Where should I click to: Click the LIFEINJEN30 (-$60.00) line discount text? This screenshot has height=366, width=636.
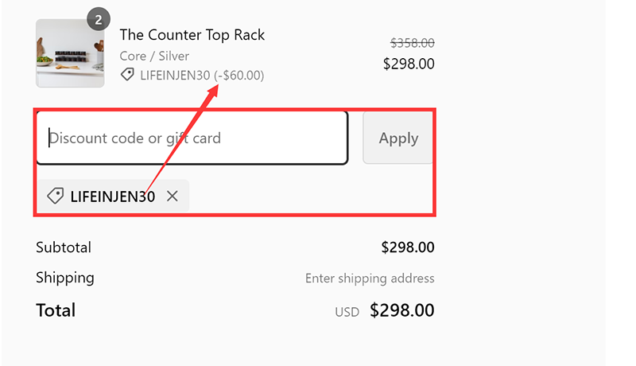[x=202, y=75]
